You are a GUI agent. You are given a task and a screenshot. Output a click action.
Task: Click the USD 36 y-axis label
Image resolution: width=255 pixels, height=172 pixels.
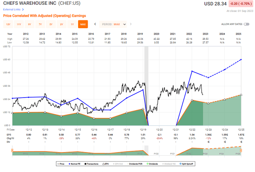point(7,86)
